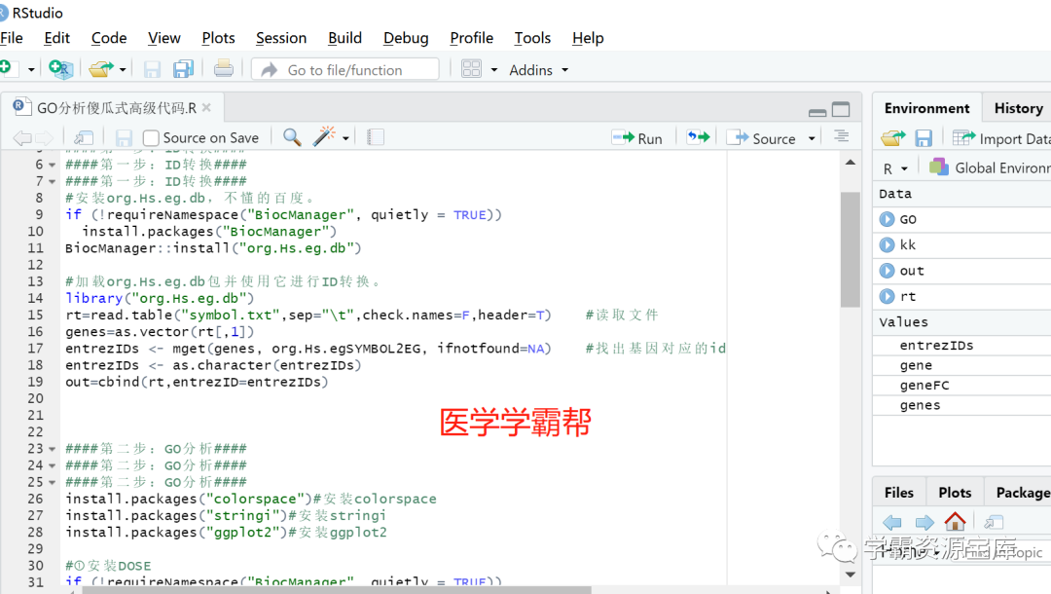This screenshot has width=1051, height=594.
Task: Open the Source options dropdown arrow
Action: [812, 139]
